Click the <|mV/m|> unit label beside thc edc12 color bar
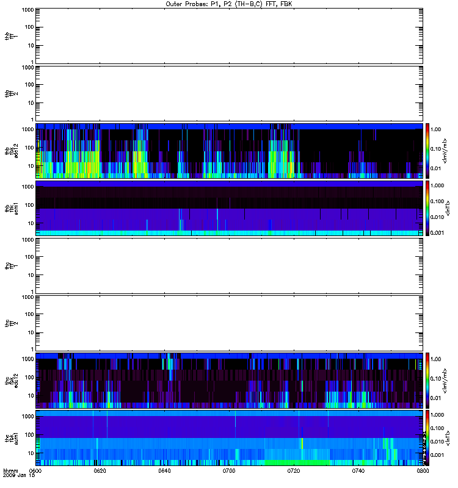The image size is (458, 488). [x=445, y=381]
